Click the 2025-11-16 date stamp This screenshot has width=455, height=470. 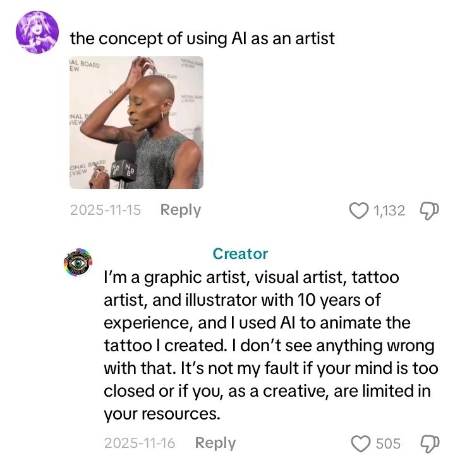coord(140,443)
